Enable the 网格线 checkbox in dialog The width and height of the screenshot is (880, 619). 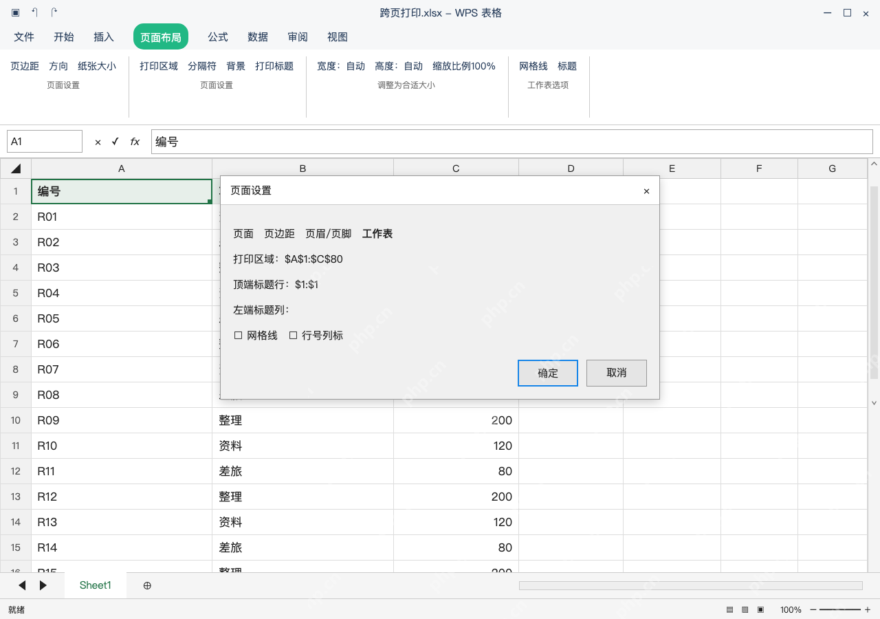(x=238, y=335)
